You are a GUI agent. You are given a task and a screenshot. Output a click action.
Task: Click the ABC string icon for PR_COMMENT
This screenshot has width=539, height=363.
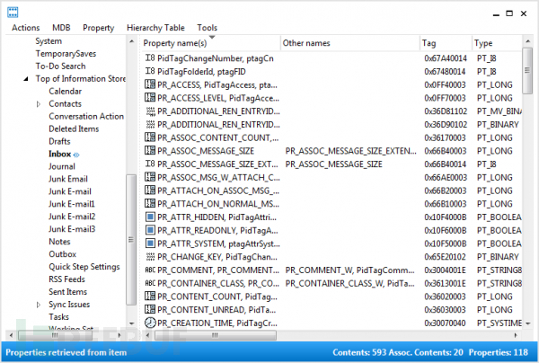pos(150,270)
